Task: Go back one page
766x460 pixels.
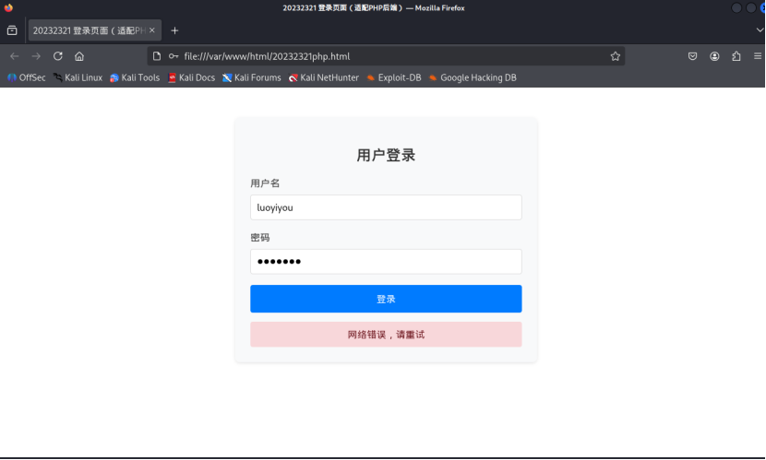Action: click(x=14, y=56)
